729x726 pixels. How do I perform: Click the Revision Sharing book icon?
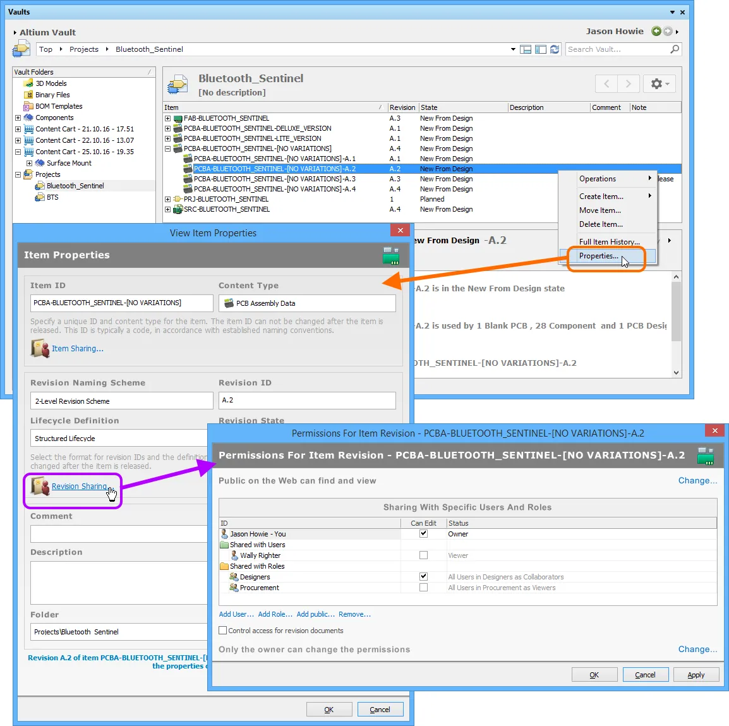(x=40, y=486)
